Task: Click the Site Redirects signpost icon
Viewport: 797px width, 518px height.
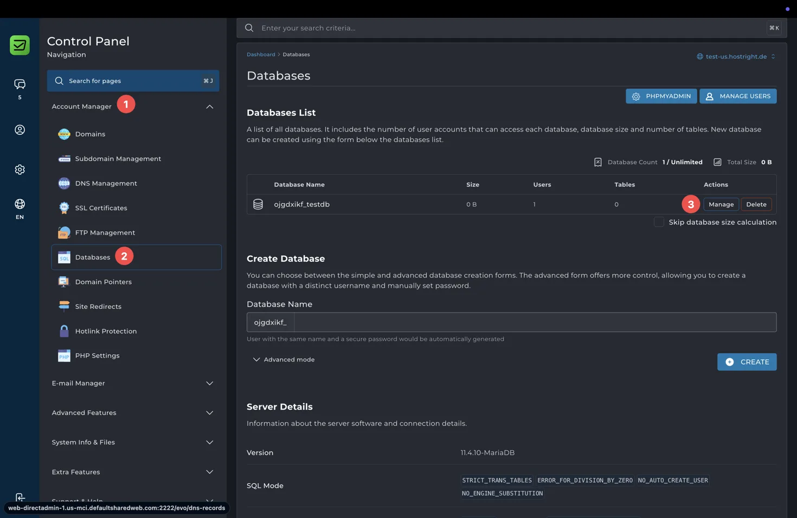Action: coord(64,307)
